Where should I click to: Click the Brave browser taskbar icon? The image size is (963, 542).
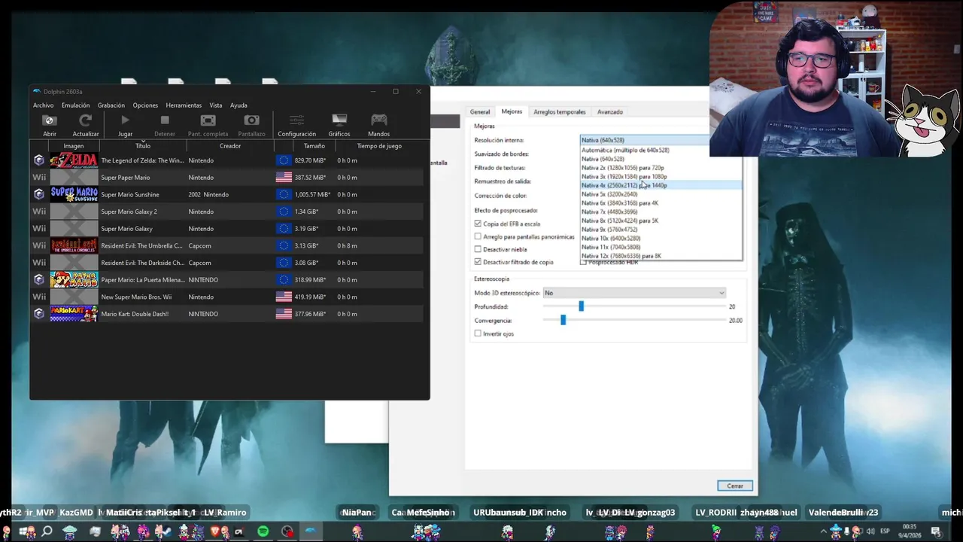214,531
